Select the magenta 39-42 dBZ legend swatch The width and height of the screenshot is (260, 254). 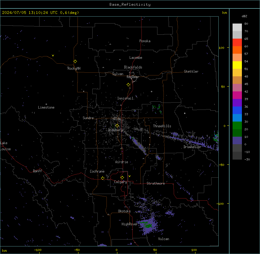(237, 95)
